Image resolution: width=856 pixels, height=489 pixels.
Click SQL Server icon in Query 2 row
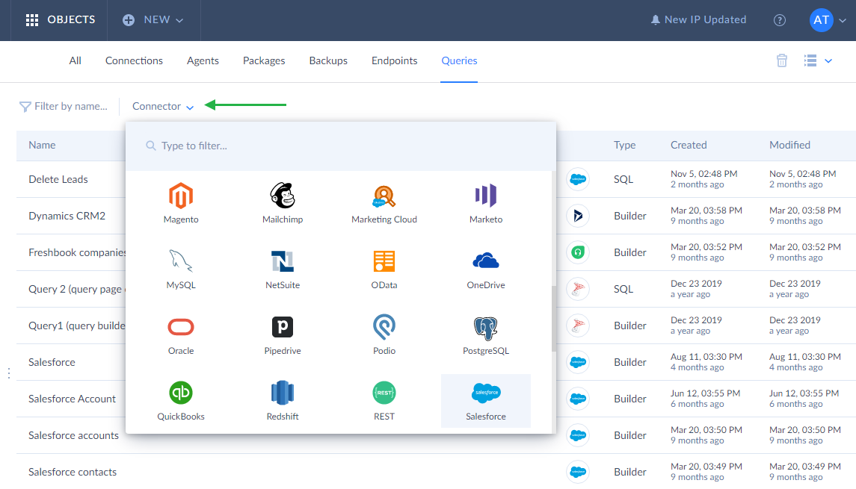[x=578, y=289]
